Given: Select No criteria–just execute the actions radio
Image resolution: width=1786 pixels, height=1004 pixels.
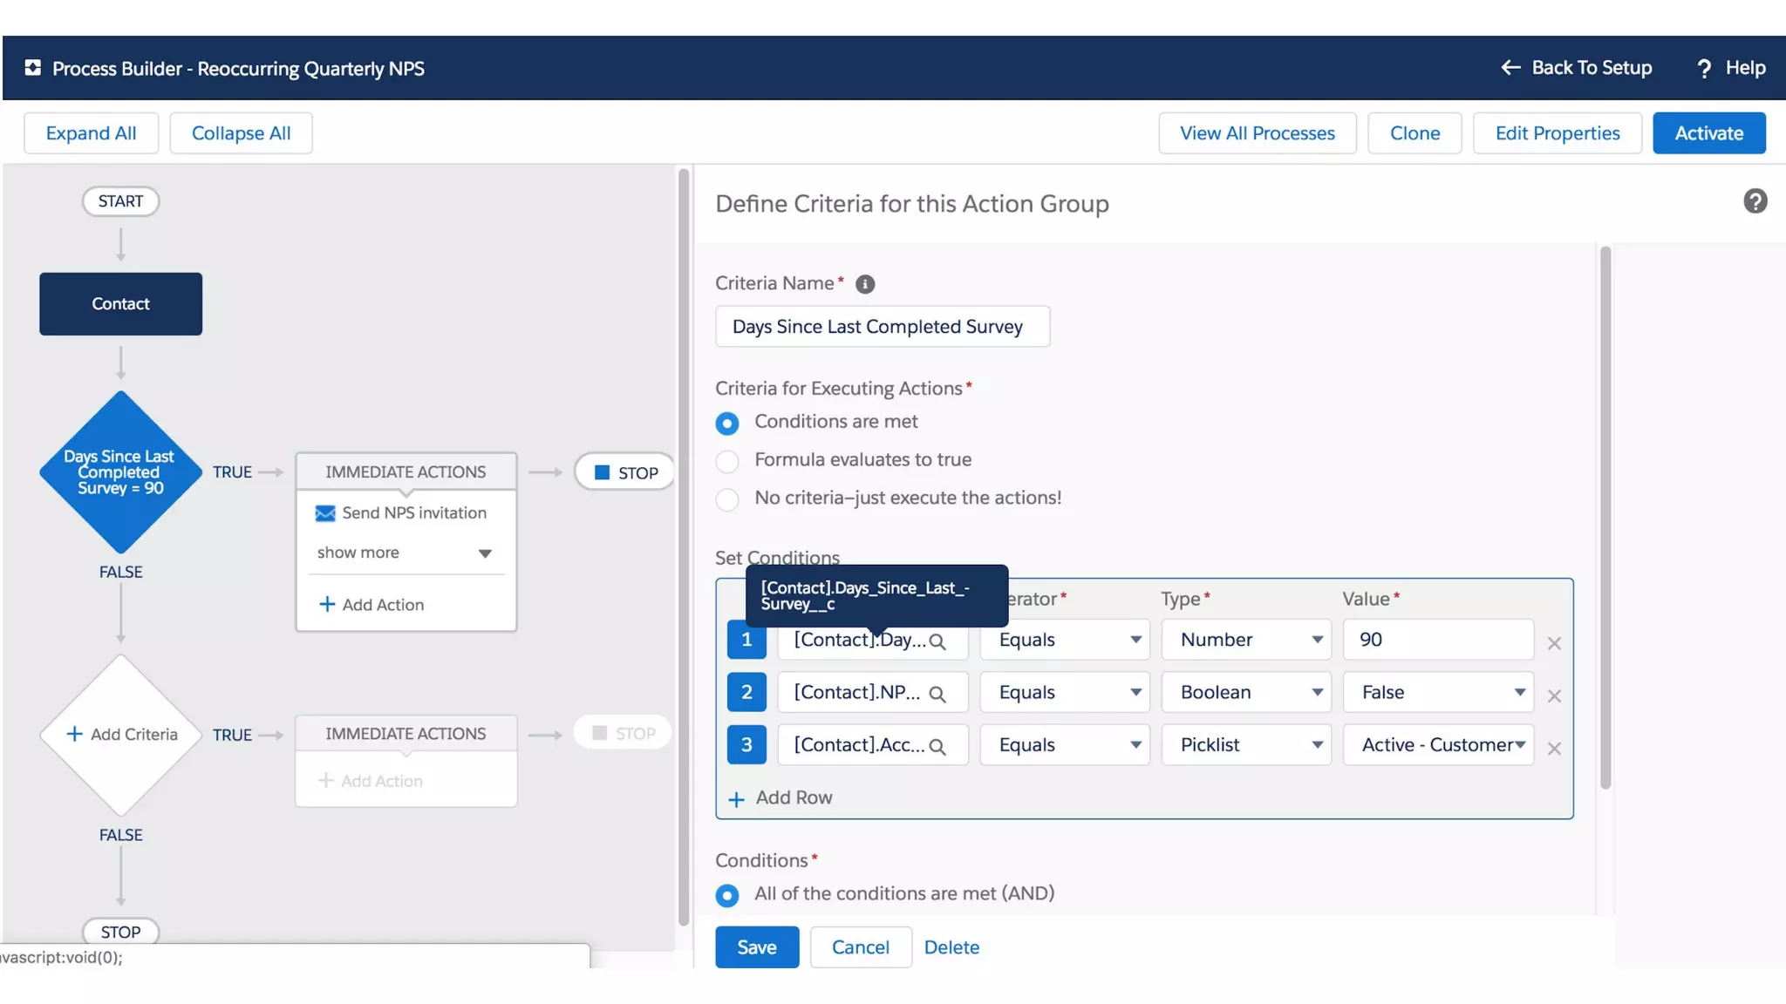Looking at the screenshot, I should pyautogui.click(x=726, y=499).
